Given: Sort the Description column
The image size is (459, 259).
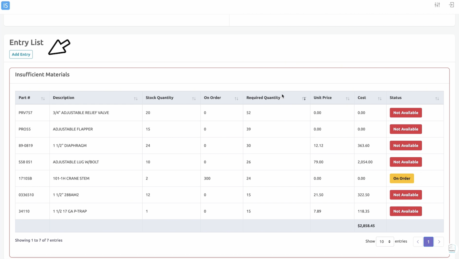Looking at the screenshot, I should pyautogui.click(x=136, y=98).
